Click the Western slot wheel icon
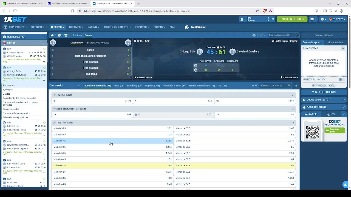The width and height of the screenshot is (351, 197). tap(187, 27)
